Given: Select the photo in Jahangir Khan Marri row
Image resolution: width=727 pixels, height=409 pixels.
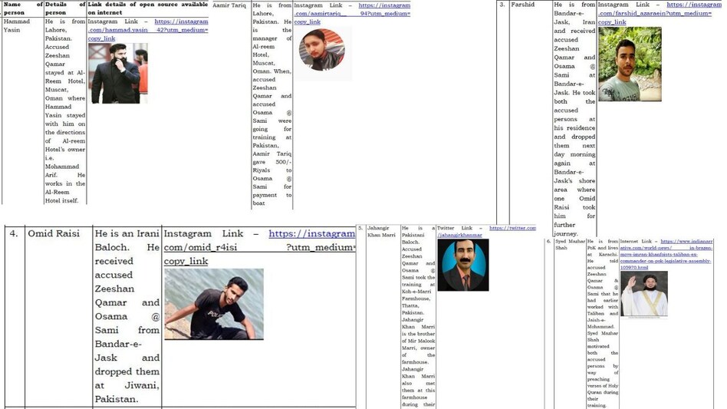Looking at the screenshot, I should (x=462, y=265).
